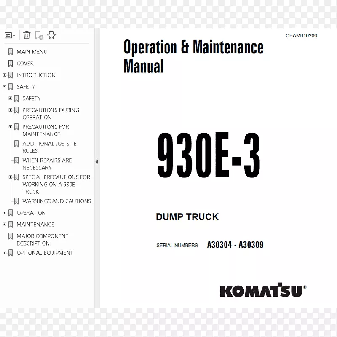Open WARNINGS AND CAUTIONS bookmark
337x337 pixels.
[57, 201]
